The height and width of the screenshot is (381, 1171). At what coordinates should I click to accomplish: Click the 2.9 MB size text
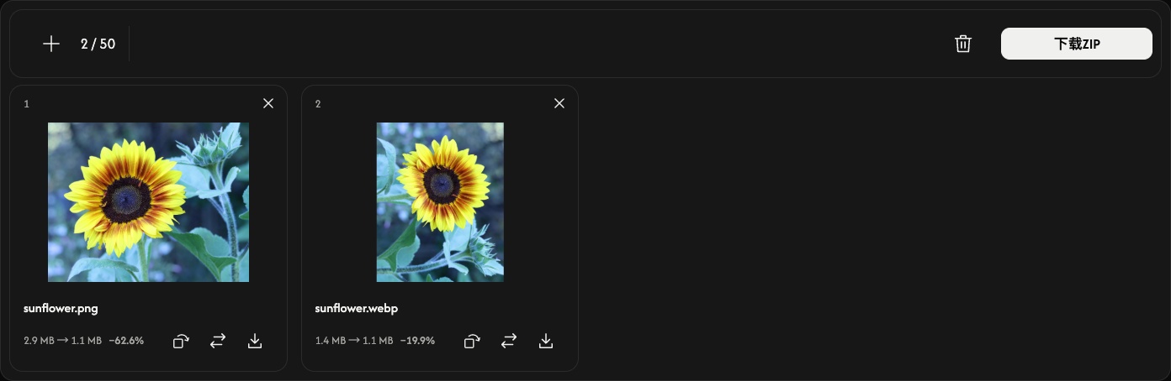(39, 341)
